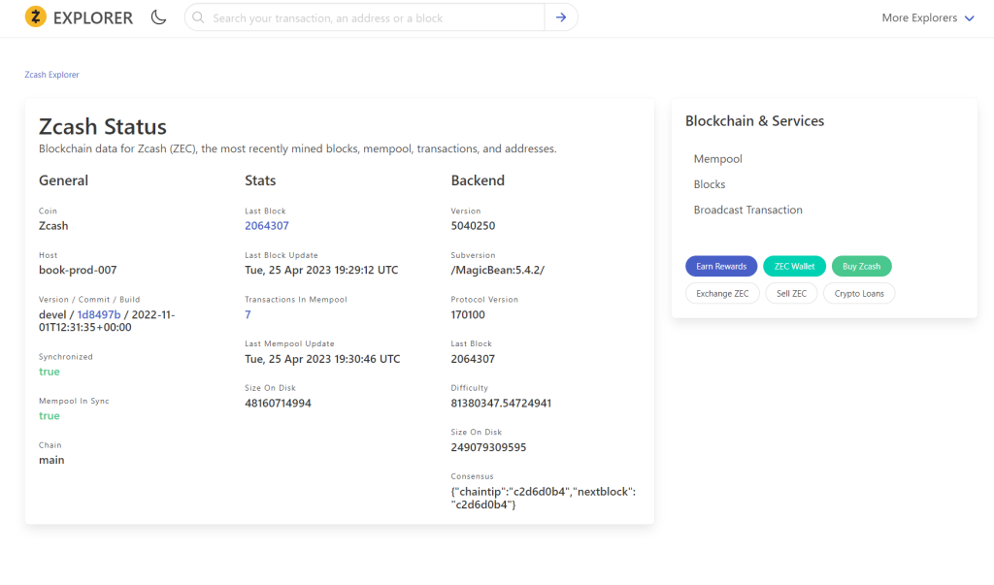Click the Zcash logo icon
Screen dimensions: 994x585
coord(35,16)
